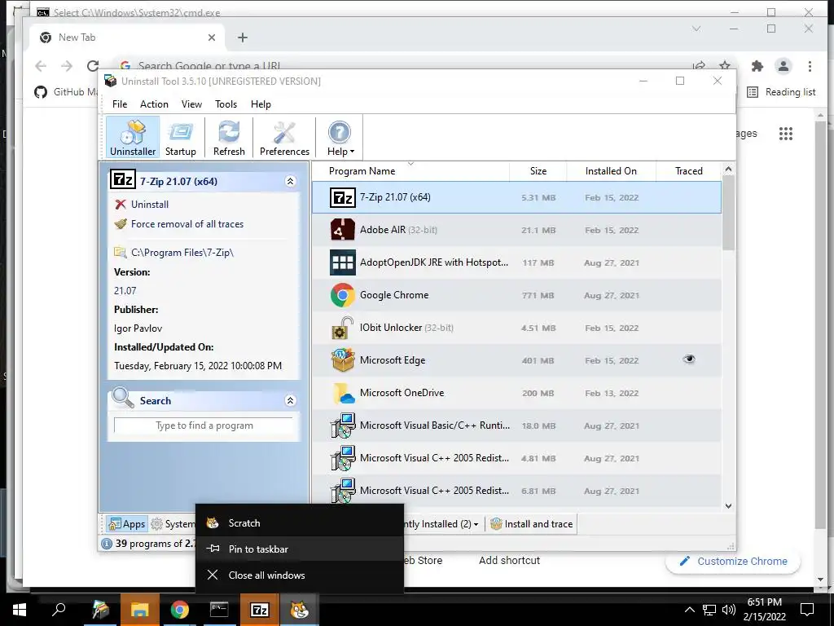The height and width of the screenshot is (626, 834).
Task: Click the Add shortcut tile in Chrome
Action: pyautogui.click(x=509, y=560)
